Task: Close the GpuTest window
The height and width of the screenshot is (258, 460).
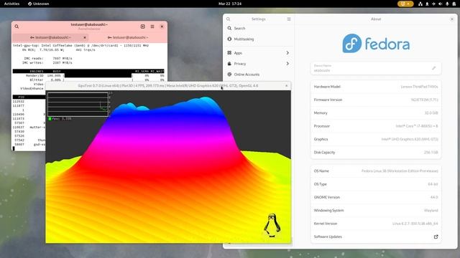Action: click(x=287, y=86)
